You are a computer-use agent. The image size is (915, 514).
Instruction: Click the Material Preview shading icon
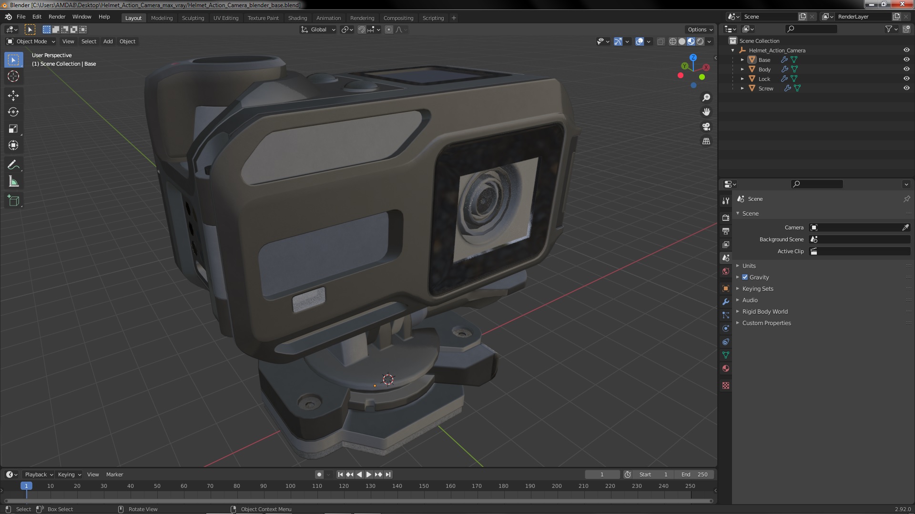click(x=691, y=41)
